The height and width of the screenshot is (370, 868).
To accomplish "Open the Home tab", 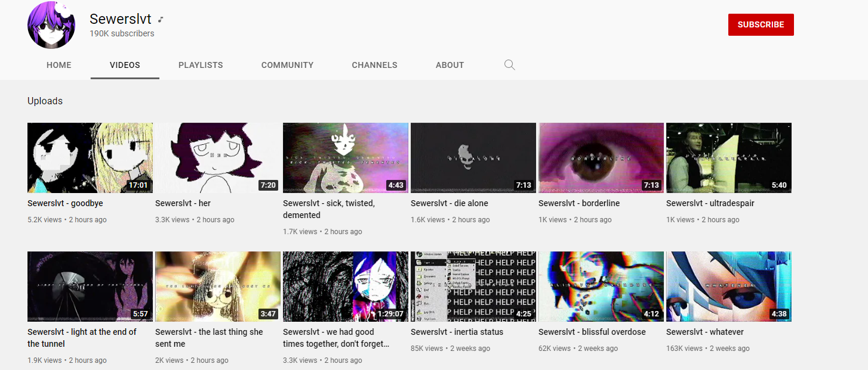I will coord(59,65).
